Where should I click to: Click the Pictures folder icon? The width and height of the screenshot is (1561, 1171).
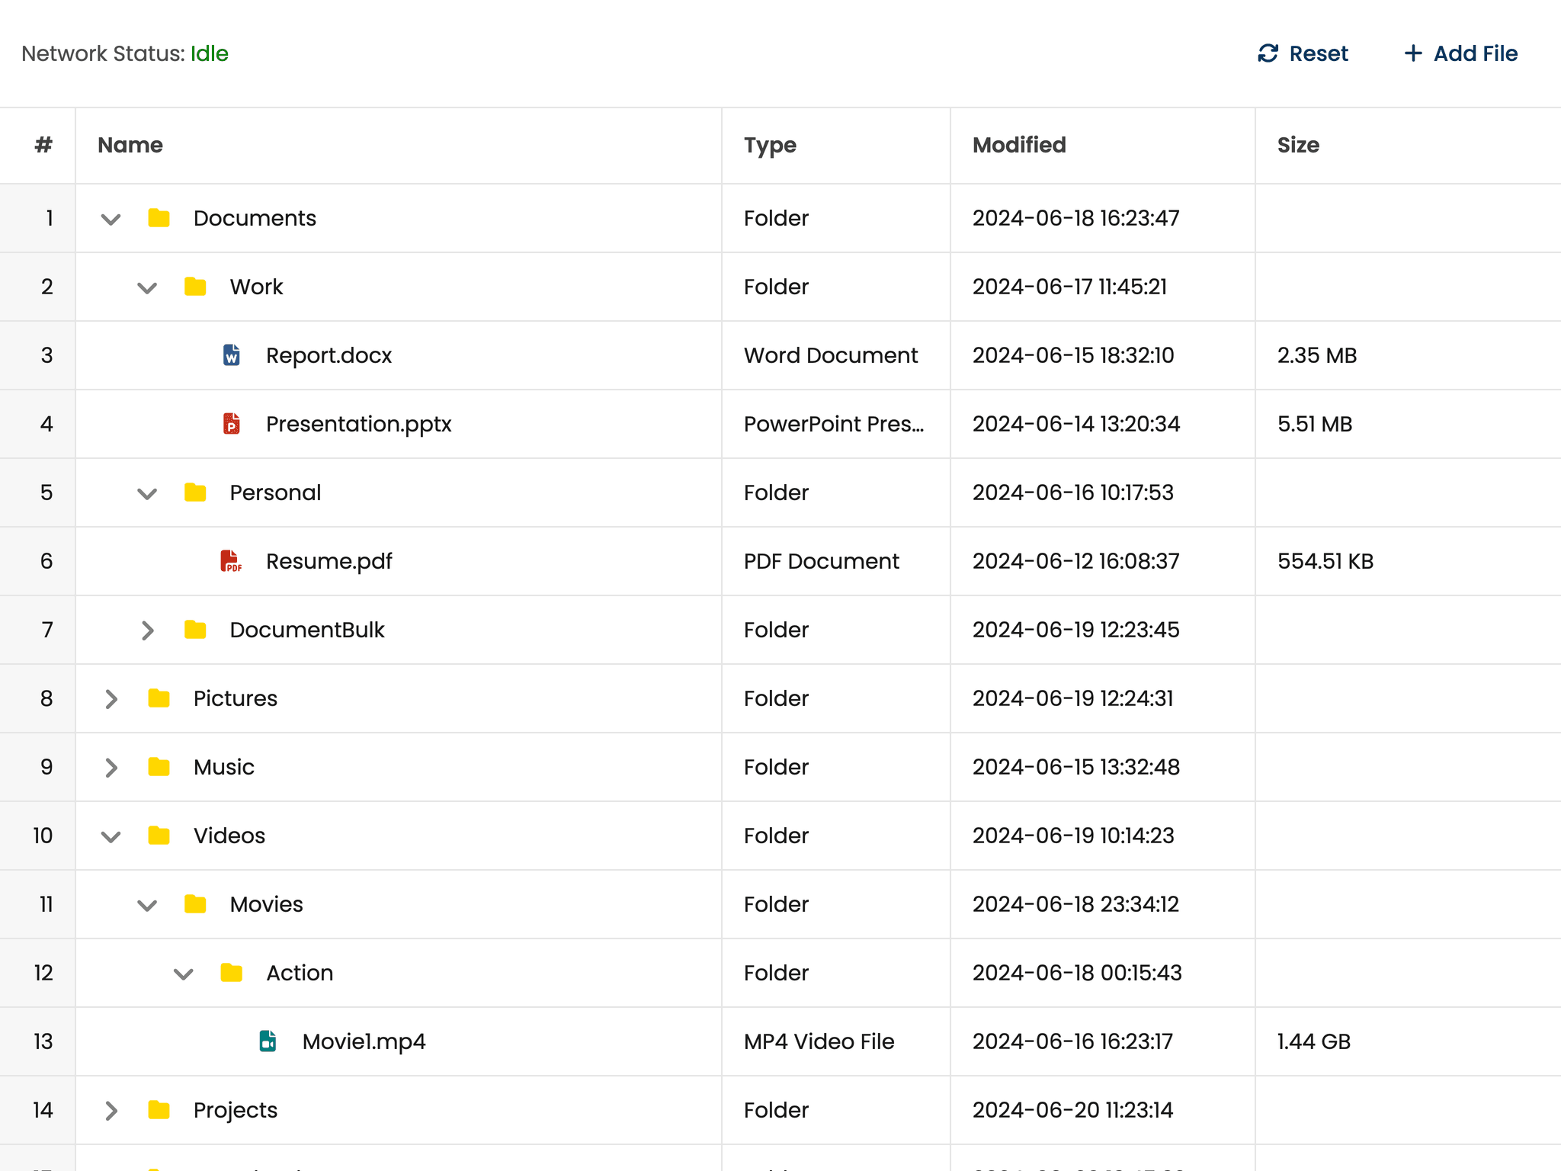pyautogui.click(x=159, y=698)
